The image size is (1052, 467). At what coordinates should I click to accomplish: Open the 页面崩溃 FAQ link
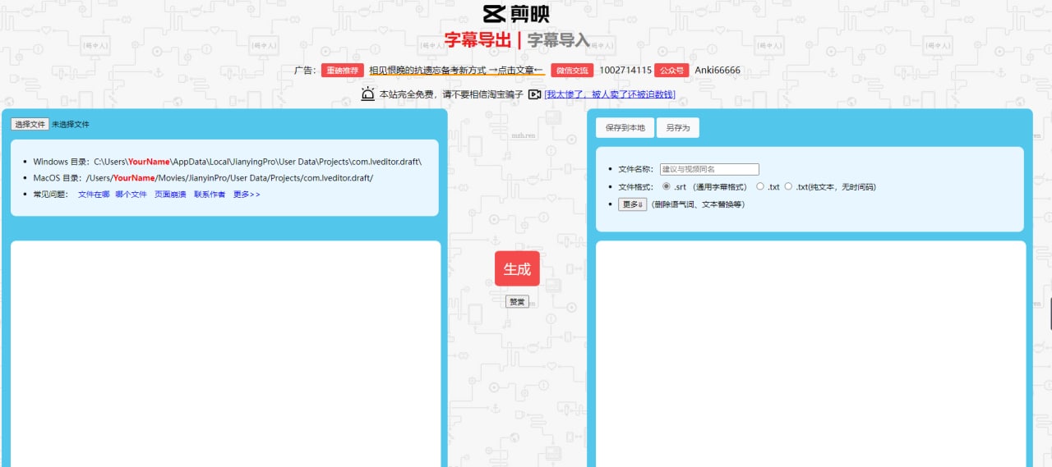(x=170, y=195)
